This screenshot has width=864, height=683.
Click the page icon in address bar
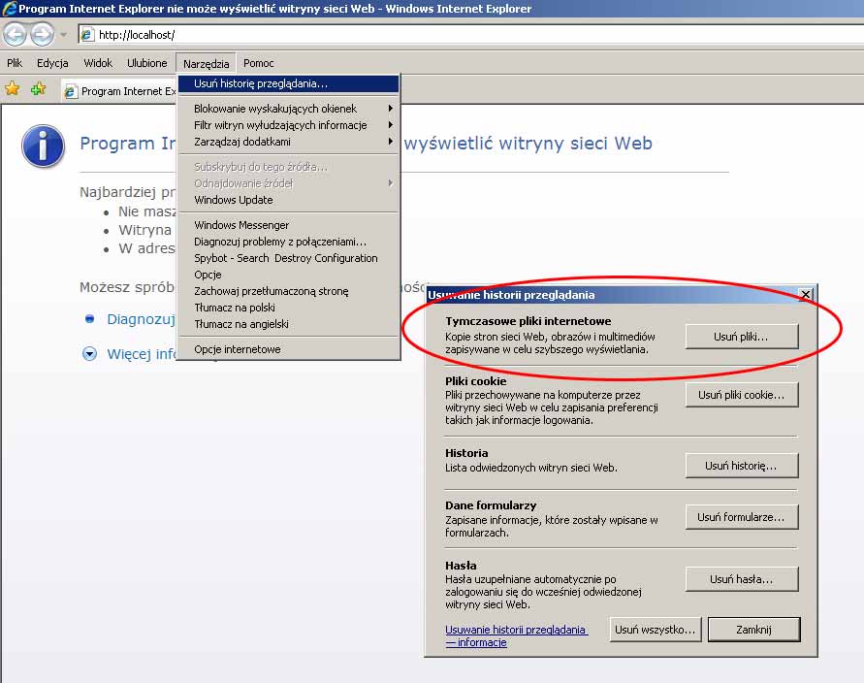tap(87, 35)
